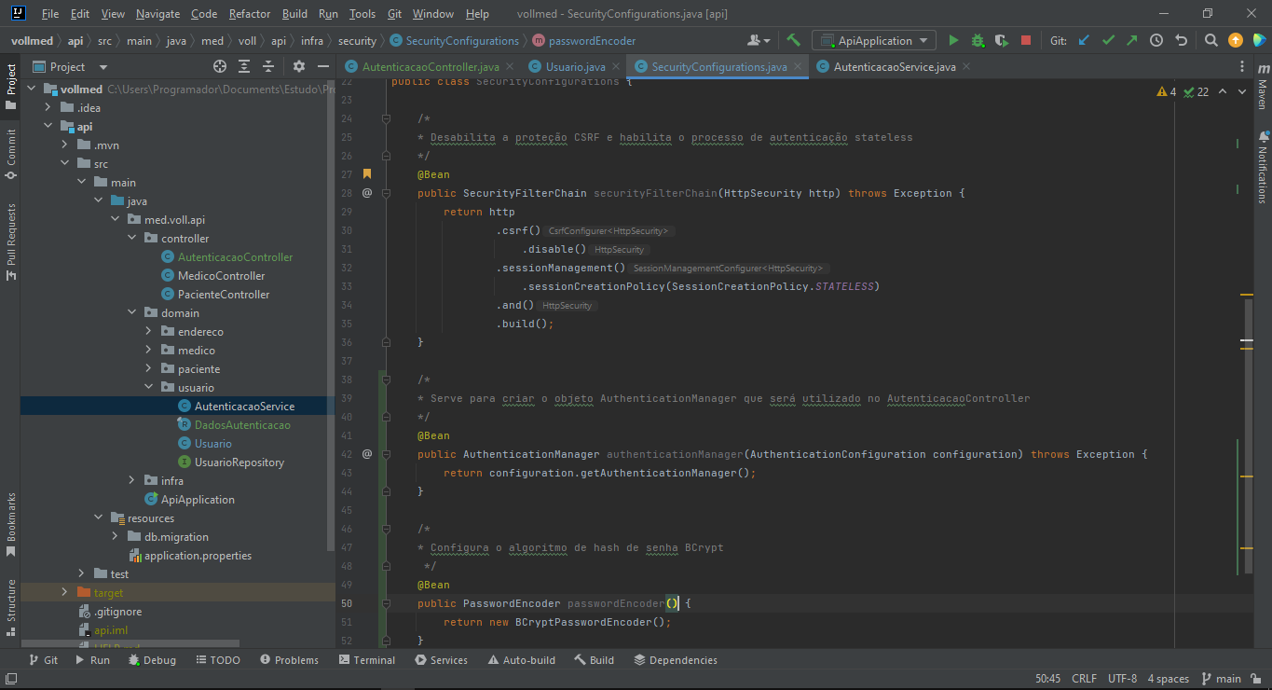Open Search Everywhere magnifier icon
The width and height of the screenshot is (1272, 690).
(1210, 41)
